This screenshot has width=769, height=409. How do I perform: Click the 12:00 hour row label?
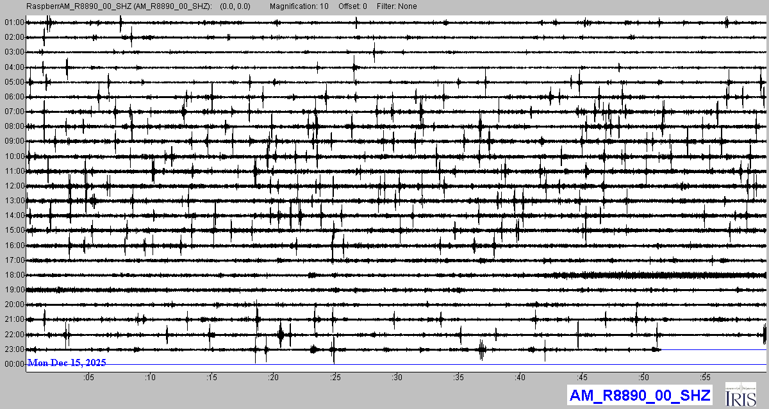(13, 186)
